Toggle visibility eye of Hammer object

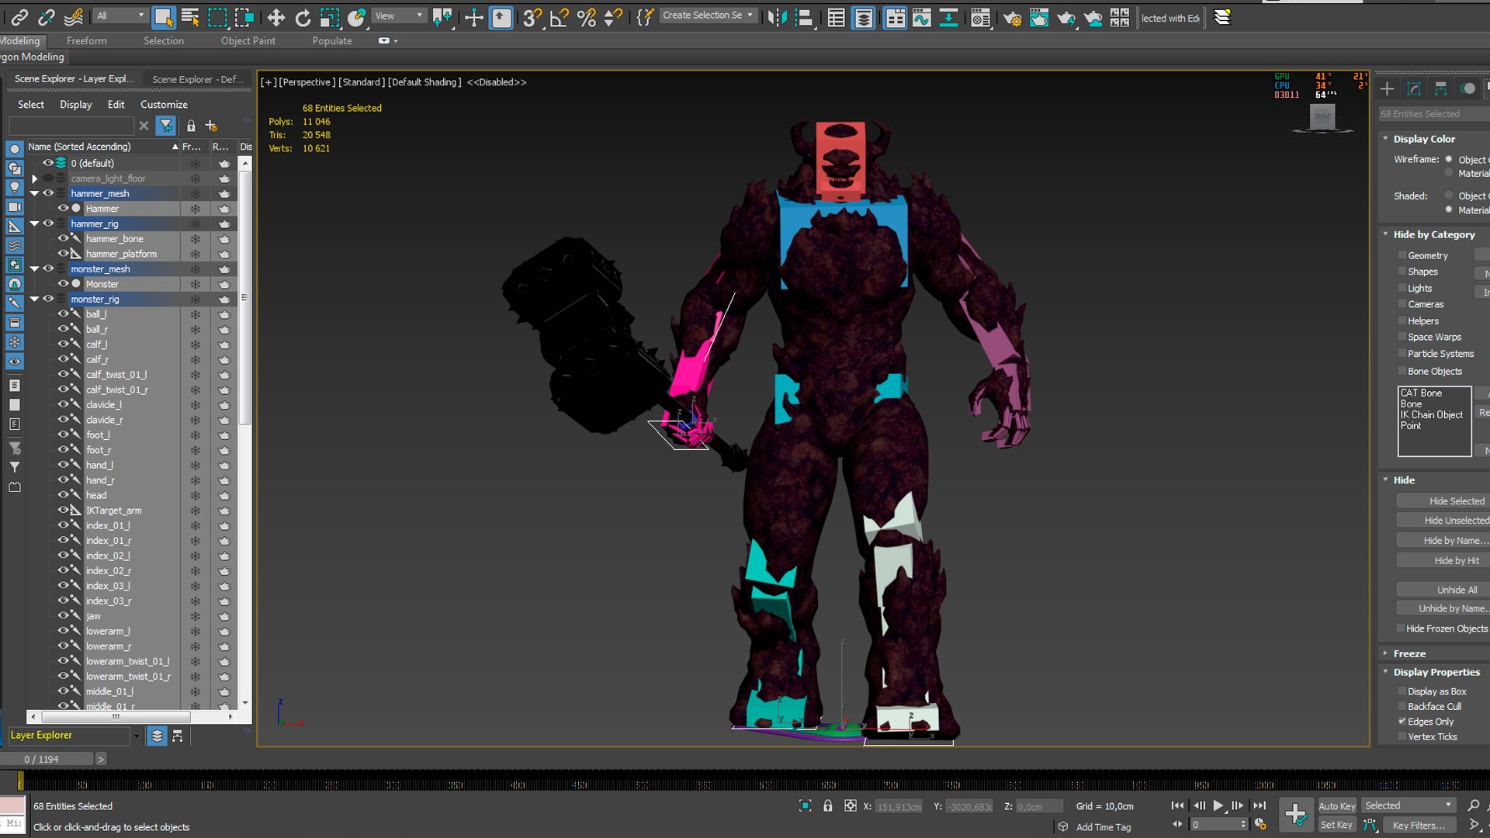(63, 208)
